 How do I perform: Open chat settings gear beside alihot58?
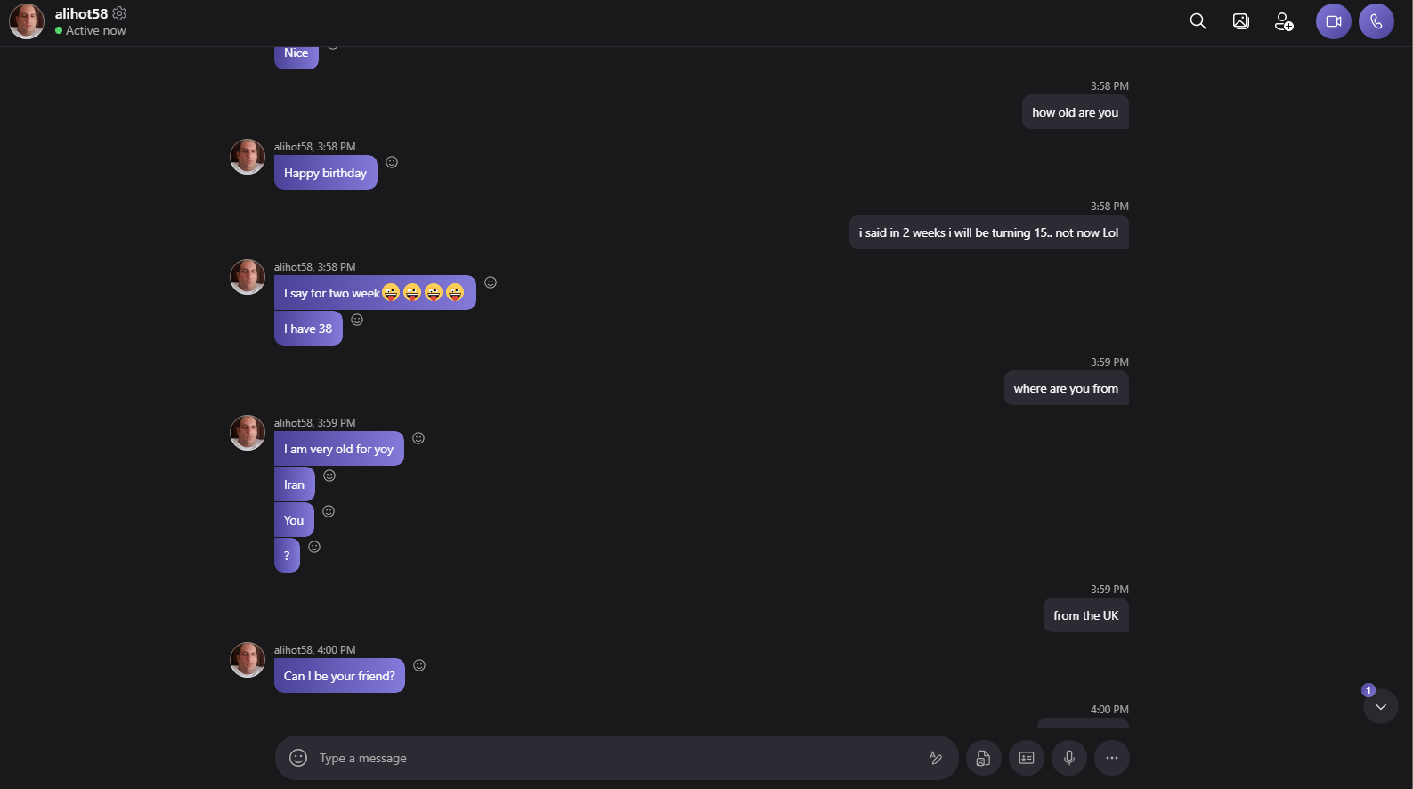click(119, 13)
